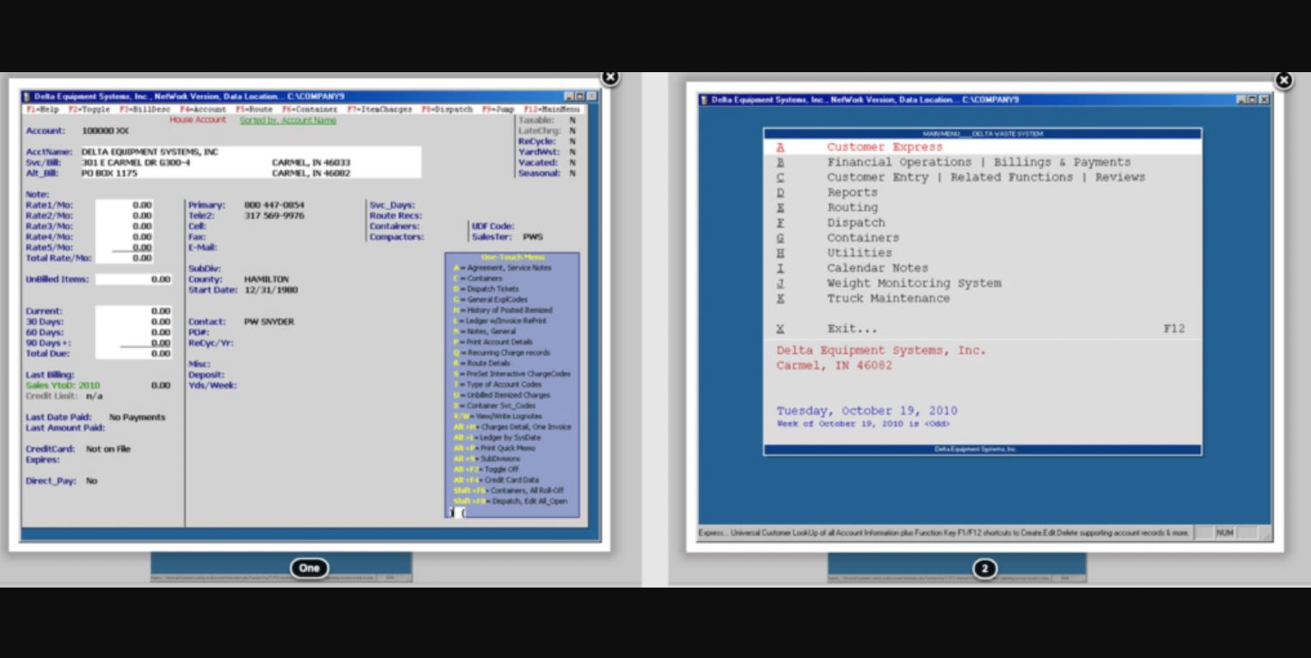Open Truck Maintenance menu item

pos(888,299)
